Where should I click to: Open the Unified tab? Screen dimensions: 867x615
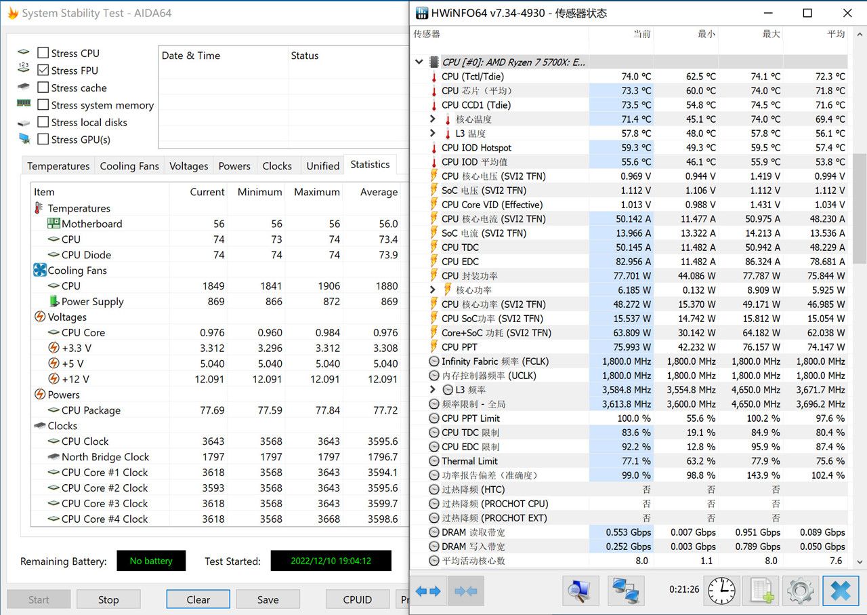[x=322, y=166]
